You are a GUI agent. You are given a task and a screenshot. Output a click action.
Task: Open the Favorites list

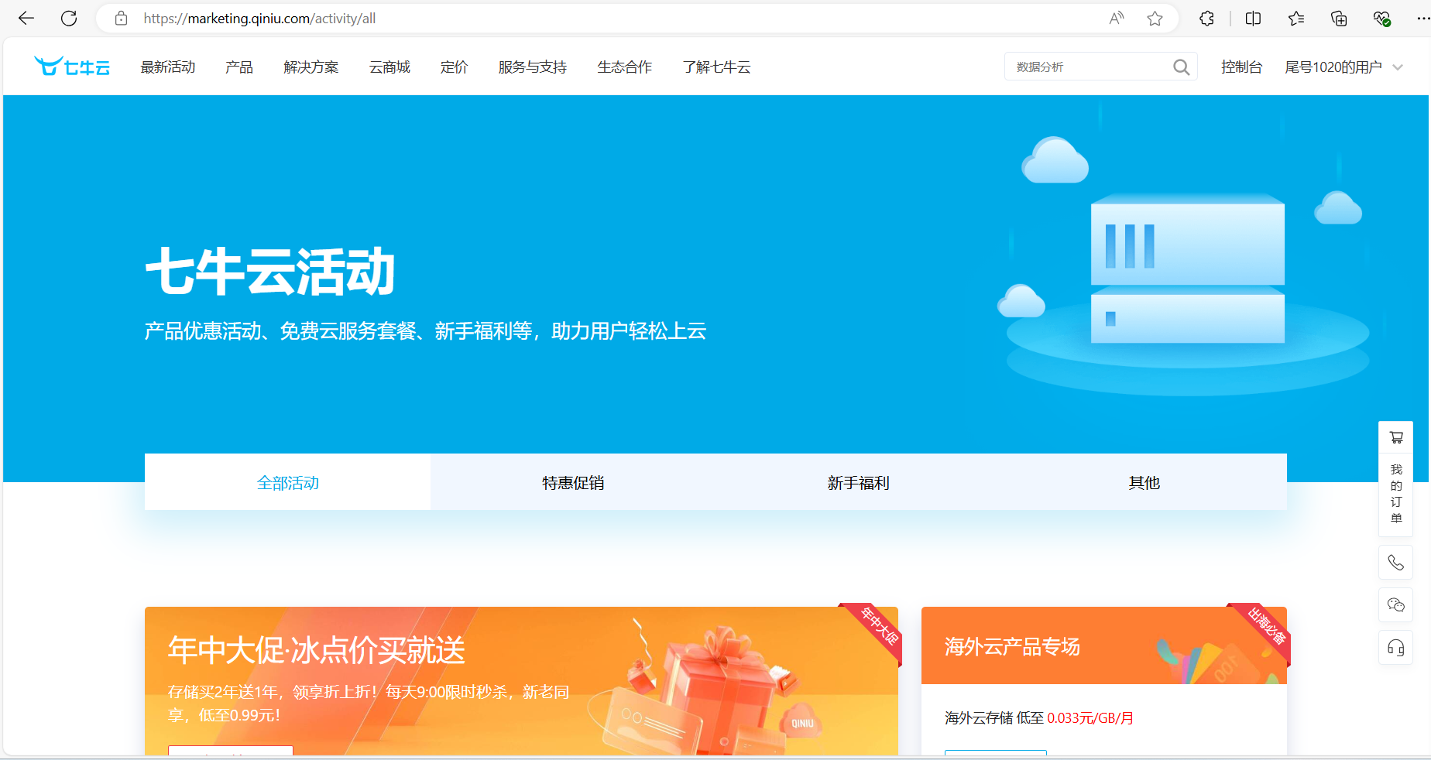click(1296, 19)
